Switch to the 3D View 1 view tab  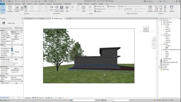click(29, 18)
